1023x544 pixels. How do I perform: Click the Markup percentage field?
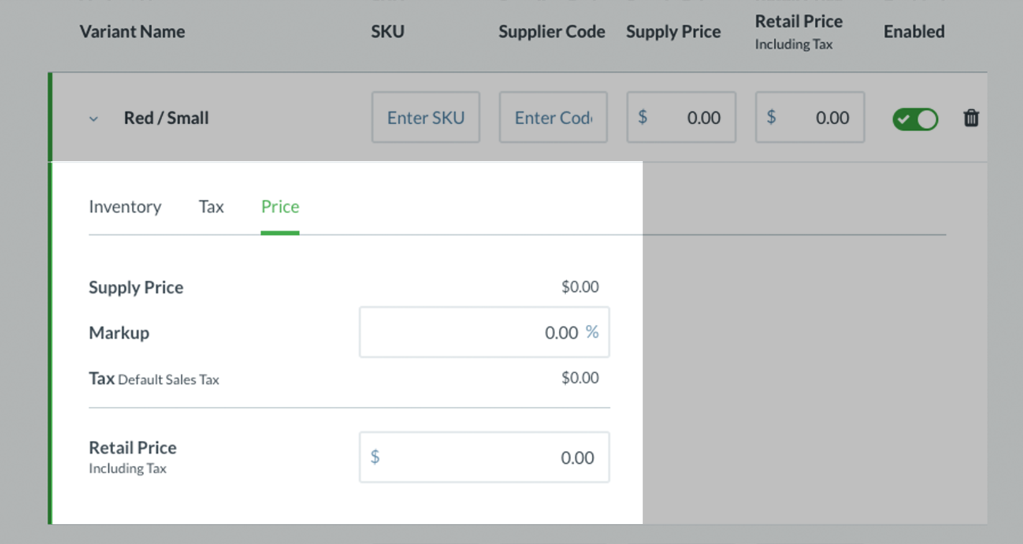coord(472,332)
